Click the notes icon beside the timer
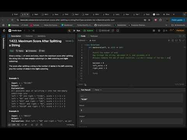Image resolution: width=187 pixels, height=140 pixels. 118,31
